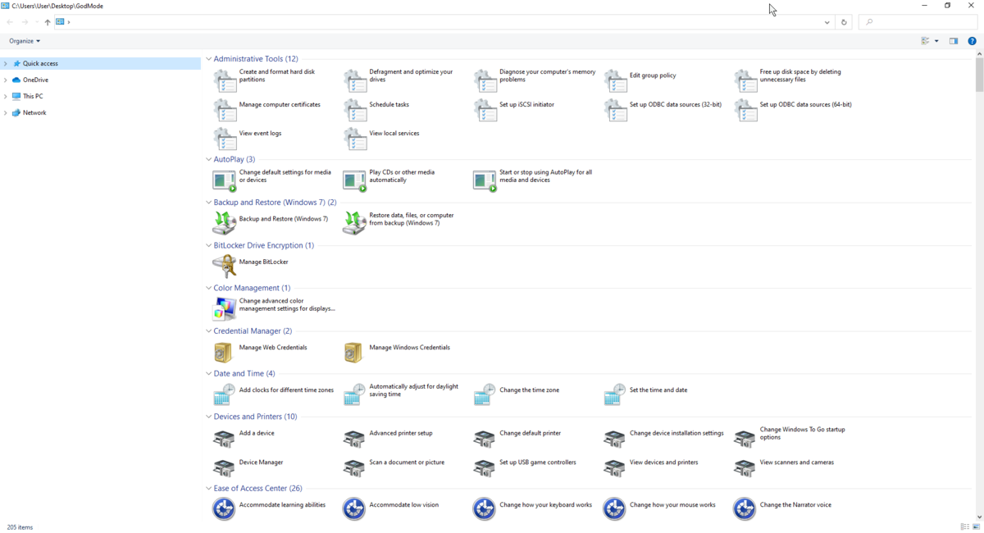Open Set the time and date icon
This screenshot has width=984, height=533.
[614, 394]
